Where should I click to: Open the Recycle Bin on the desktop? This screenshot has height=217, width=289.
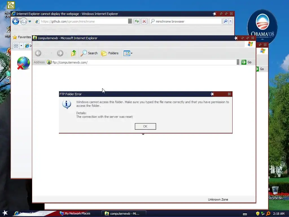[x=275, y=193]
